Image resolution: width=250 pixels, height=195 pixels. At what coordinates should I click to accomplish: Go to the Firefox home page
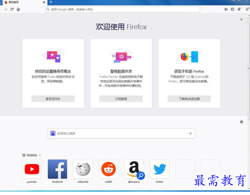(18, 9)
